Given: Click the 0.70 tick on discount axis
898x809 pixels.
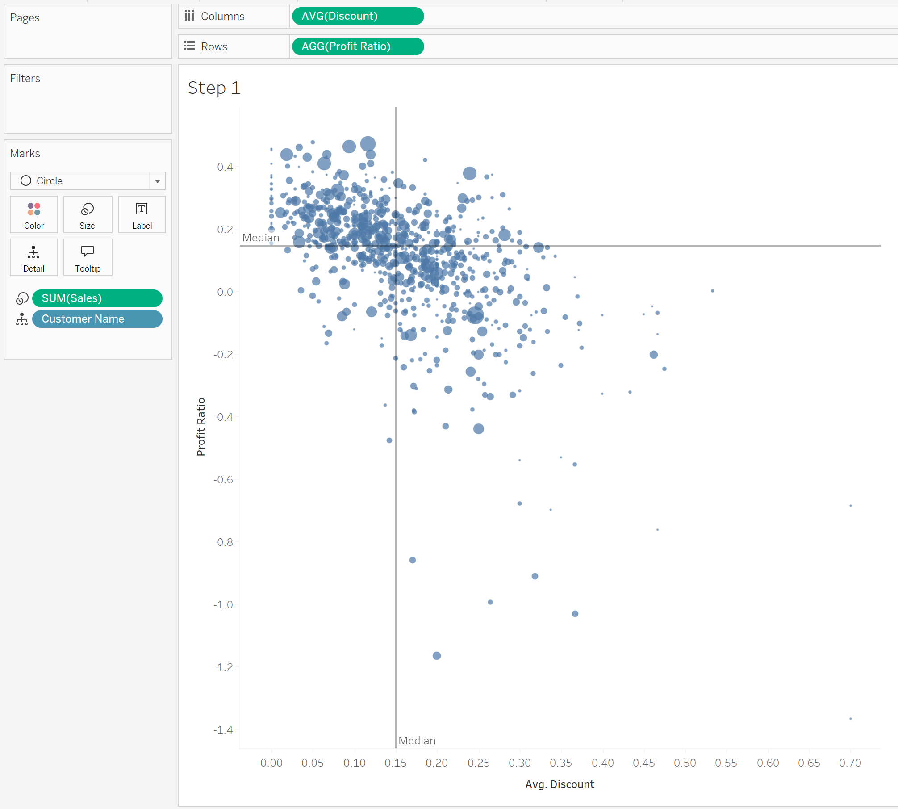Looking at the screenshot, I should [850, 763].
